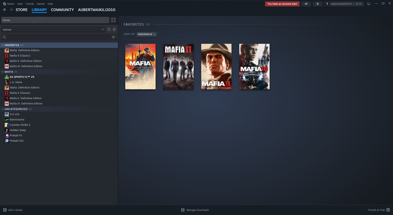Open notifications bell icon
The height and width of the screenshot is (215, 393).
[x=317, y=4]
